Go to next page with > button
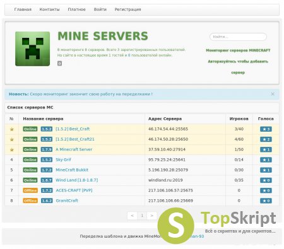This screenshot has height=249, width=284. click(x=152, y=216)
